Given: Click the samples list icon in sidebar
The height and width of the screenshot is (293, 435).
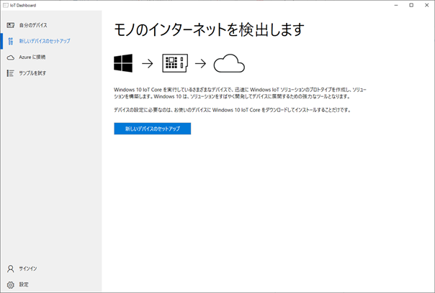Looking at the screenshot, I should tap(10, 73).
